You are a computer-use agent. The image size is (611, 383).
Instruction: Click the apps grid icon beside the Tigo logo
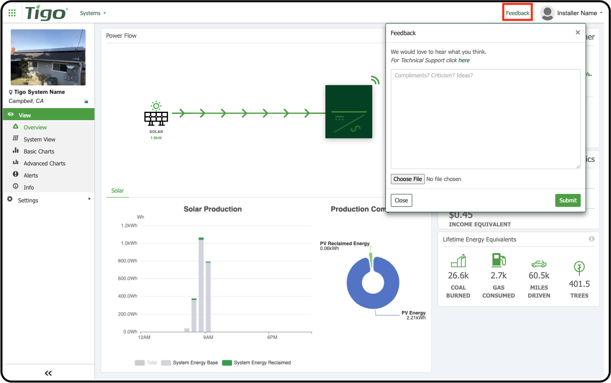12,12
